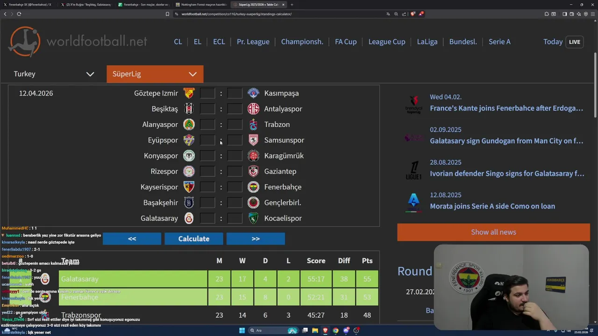The height and width of the screenshot is (336, 598).
Task: Open League Cup in navigation
Action: [387, 42]
